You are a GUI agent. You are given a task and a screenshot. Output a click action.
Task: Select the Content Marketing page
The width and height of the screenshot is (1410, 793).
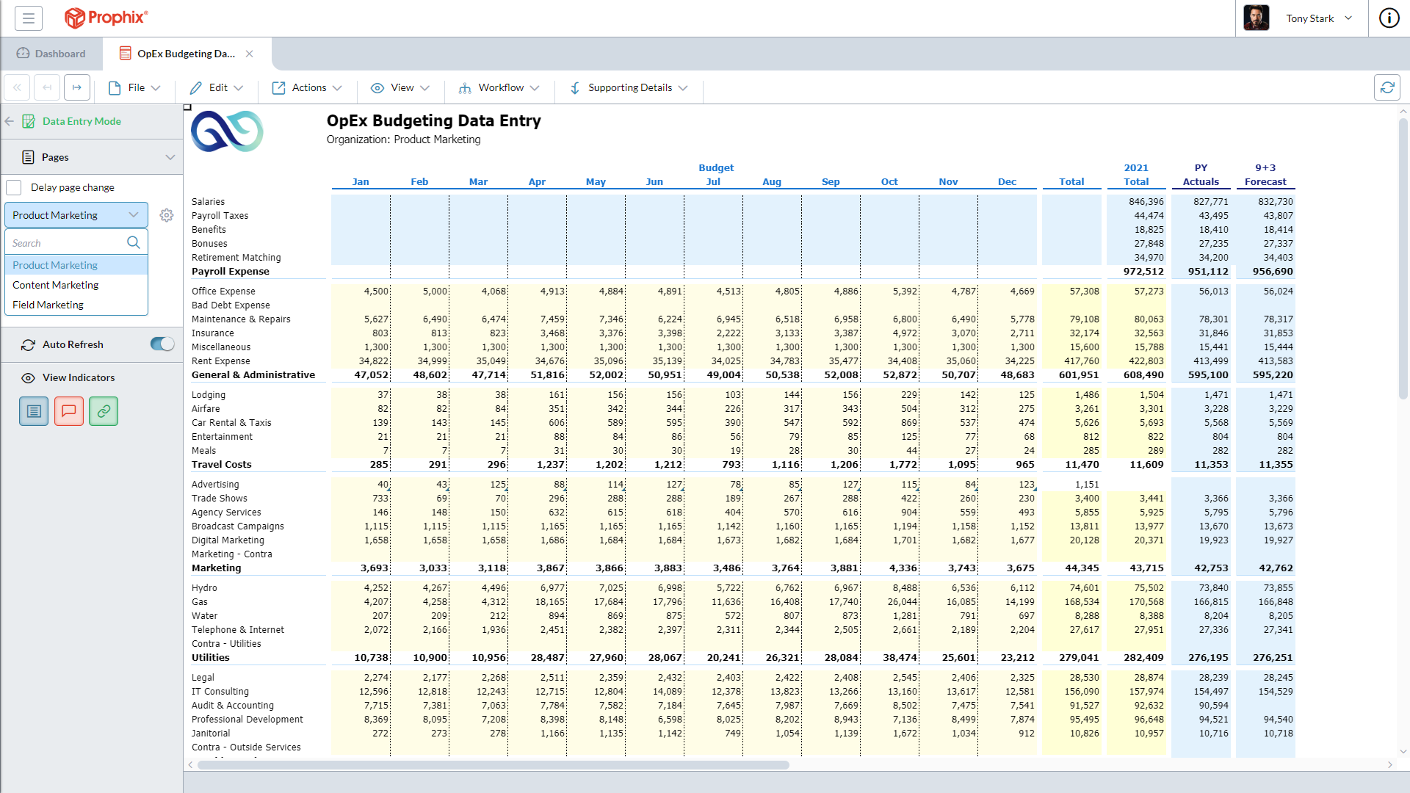pos(56,283)
